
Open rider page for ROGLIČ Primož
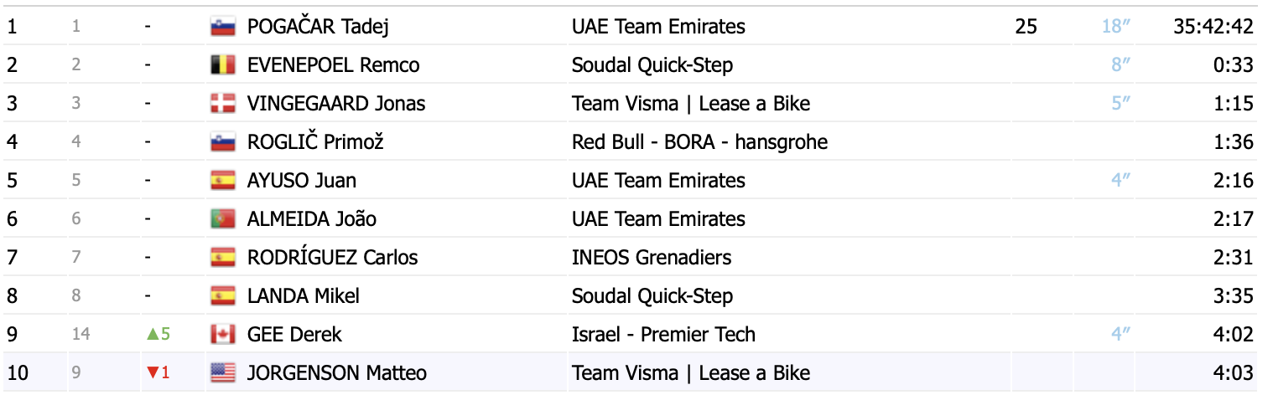coord(315,142)
